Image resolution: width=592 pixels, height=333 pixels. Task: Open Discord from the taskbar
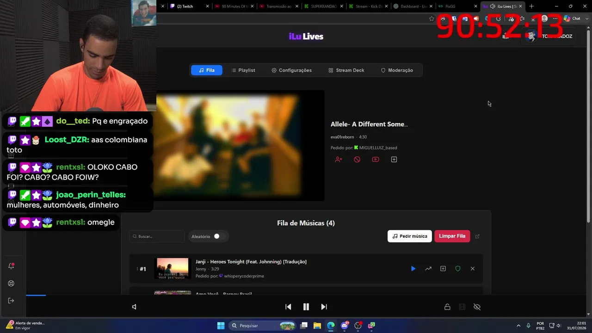pos(344,326)
